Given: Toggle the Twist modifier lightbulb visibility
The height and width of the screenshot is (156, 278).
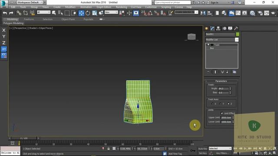Looking at the screenshot, I should tap(208, 45).
